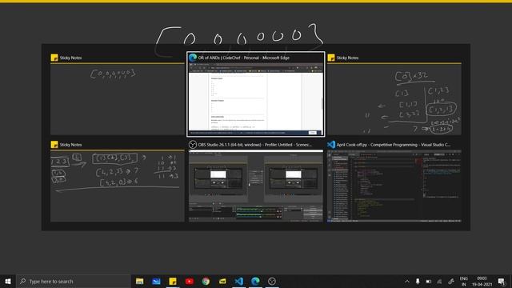Viewport: 512px width, 288px height.
Task: Open the ENG IN language switcher
Action: 464,281
